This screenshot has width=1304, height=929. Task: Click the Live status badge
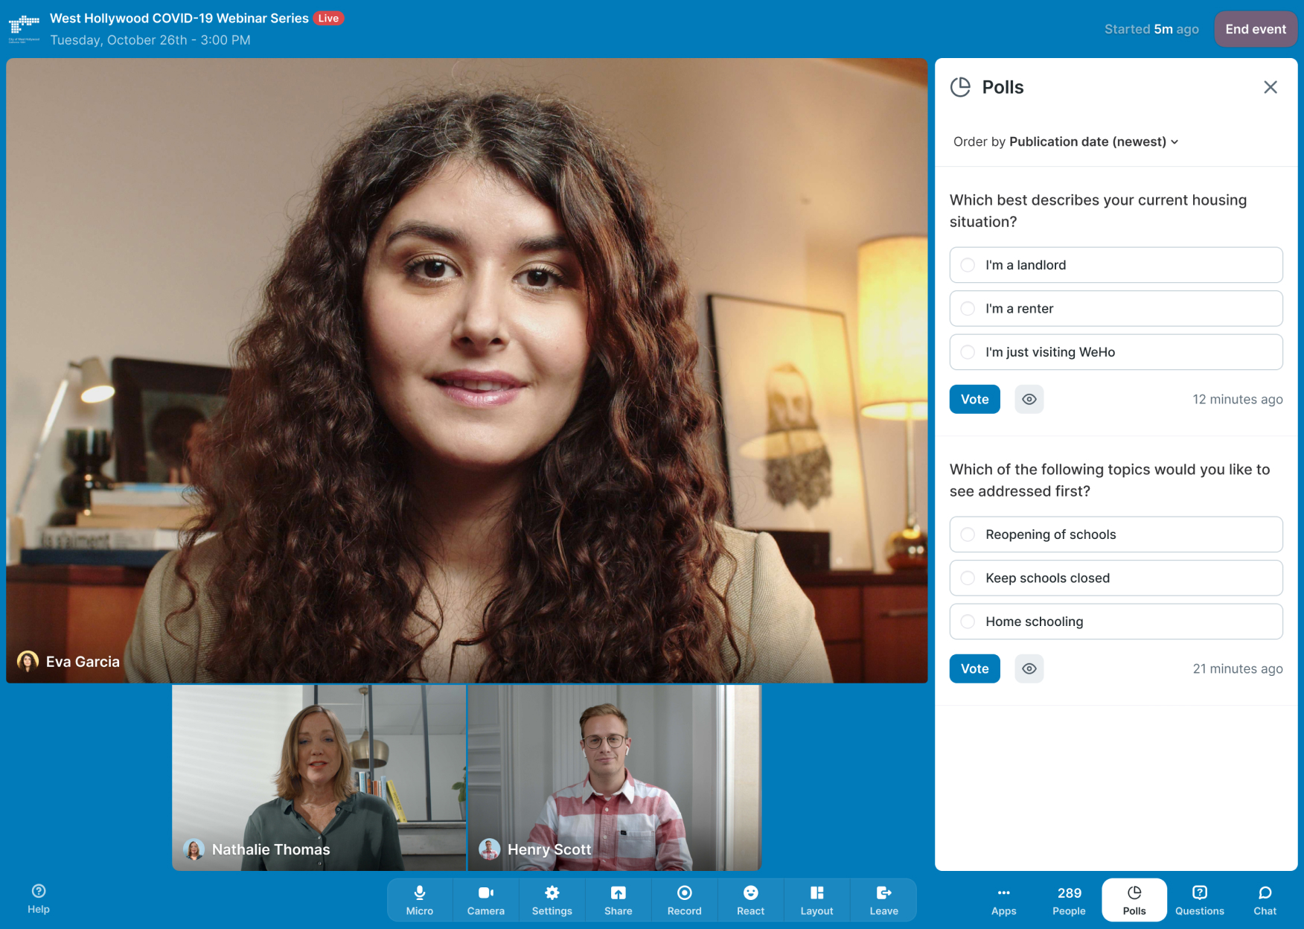pyautogui.click(x=328, y=19)
